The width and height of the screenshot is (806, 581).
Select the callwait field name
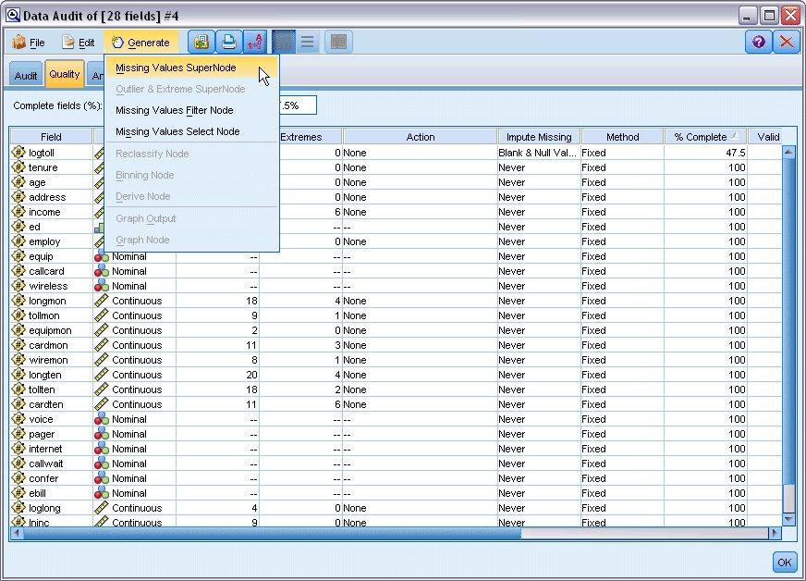[46, 464]
